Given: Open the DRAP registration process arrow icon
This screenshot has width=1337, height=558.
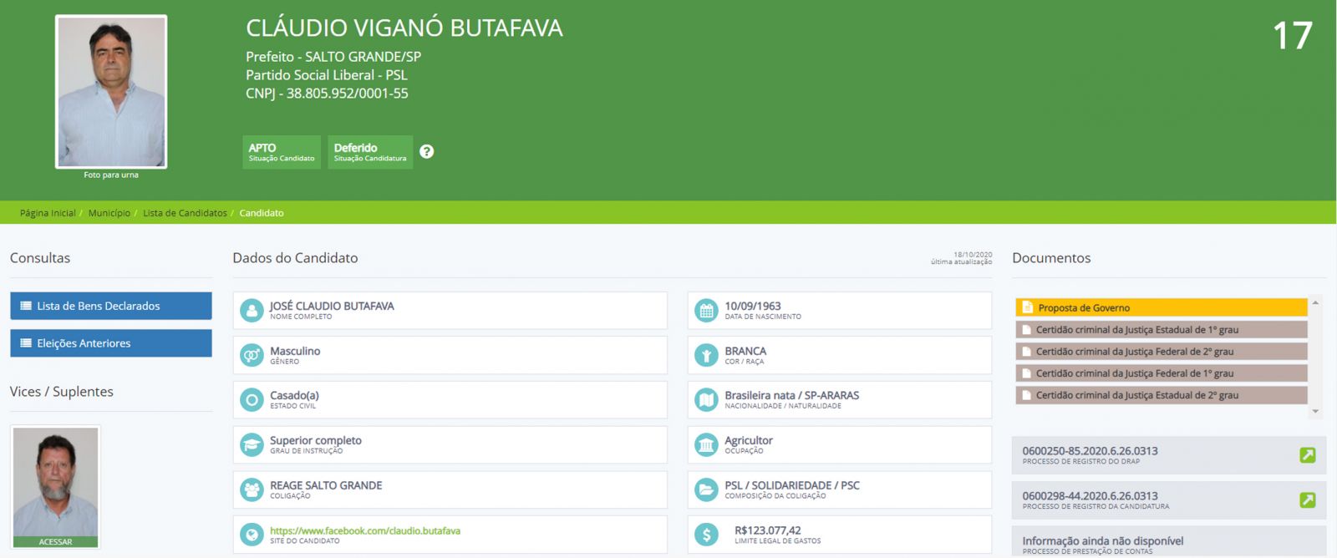Looking at the screenshot, I should tap(1307, 455).
